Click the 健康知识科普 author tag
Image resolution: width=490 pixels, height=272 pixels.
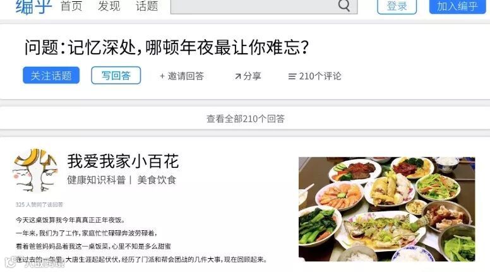[96, 180]
